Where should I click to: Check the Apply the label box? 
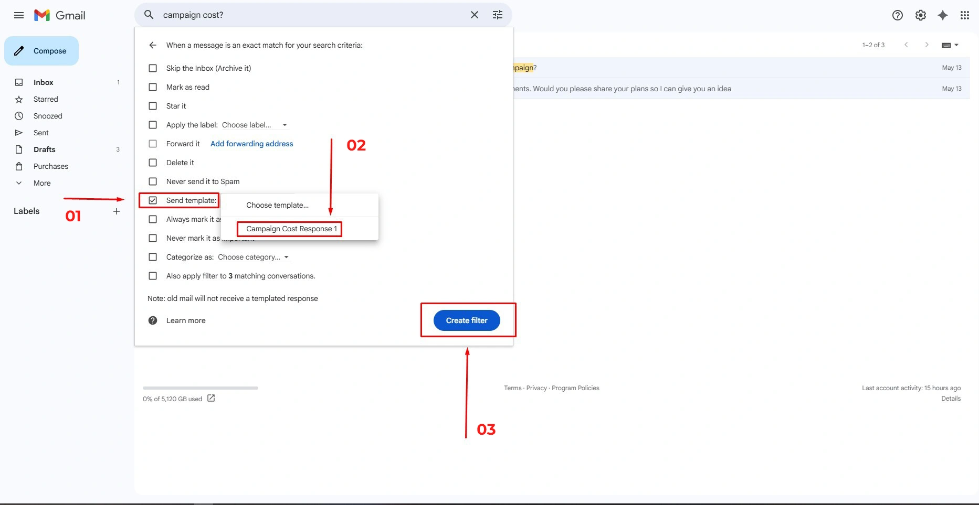(153, 125)
